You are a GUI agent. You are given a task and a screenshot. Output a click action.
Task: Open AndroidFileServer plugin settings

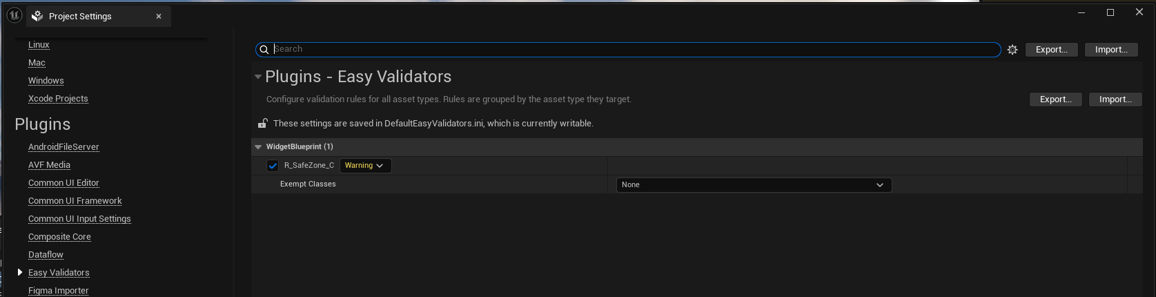pos(63,147)
